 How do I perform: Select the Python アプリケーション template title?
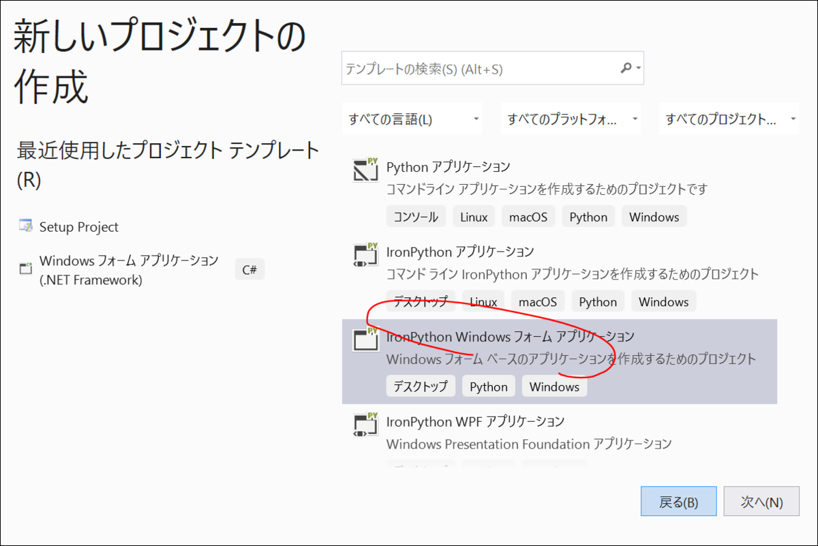(449, 166)
